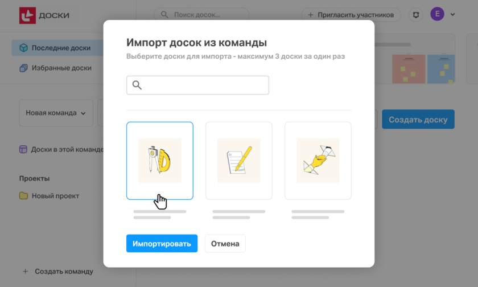The width and height of the screenshot is (478, 287).
Task: Click the magnifier icon in import dialog
Action: tap(137, 85)
